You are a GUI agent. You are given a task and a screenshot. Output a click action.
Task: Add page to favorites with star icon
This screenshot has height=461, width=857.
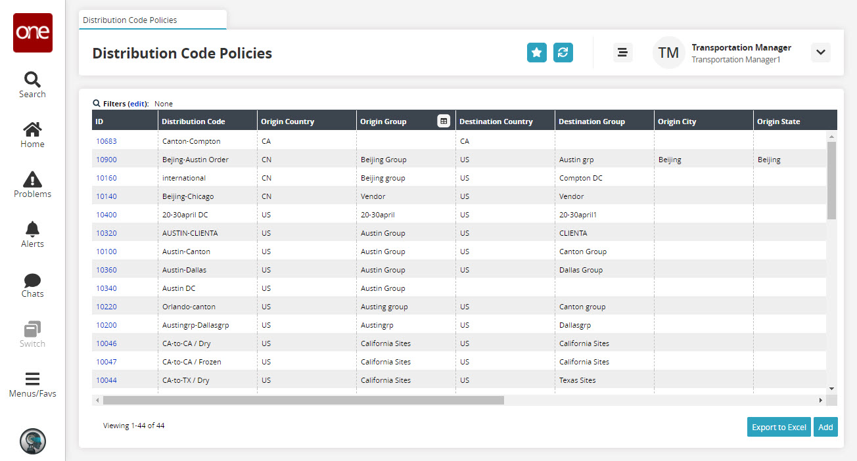click(x=537, y=53)
